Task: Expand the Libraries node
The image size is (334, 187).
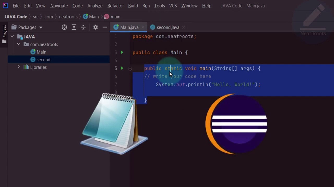Action: [19, 67]
